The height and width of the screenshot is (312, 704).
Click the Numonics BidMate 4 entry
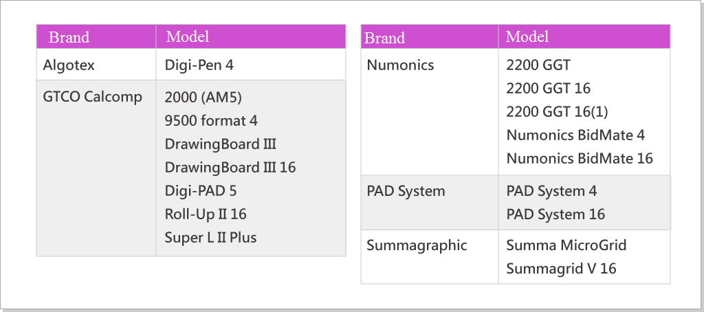(x=575, y=135)
